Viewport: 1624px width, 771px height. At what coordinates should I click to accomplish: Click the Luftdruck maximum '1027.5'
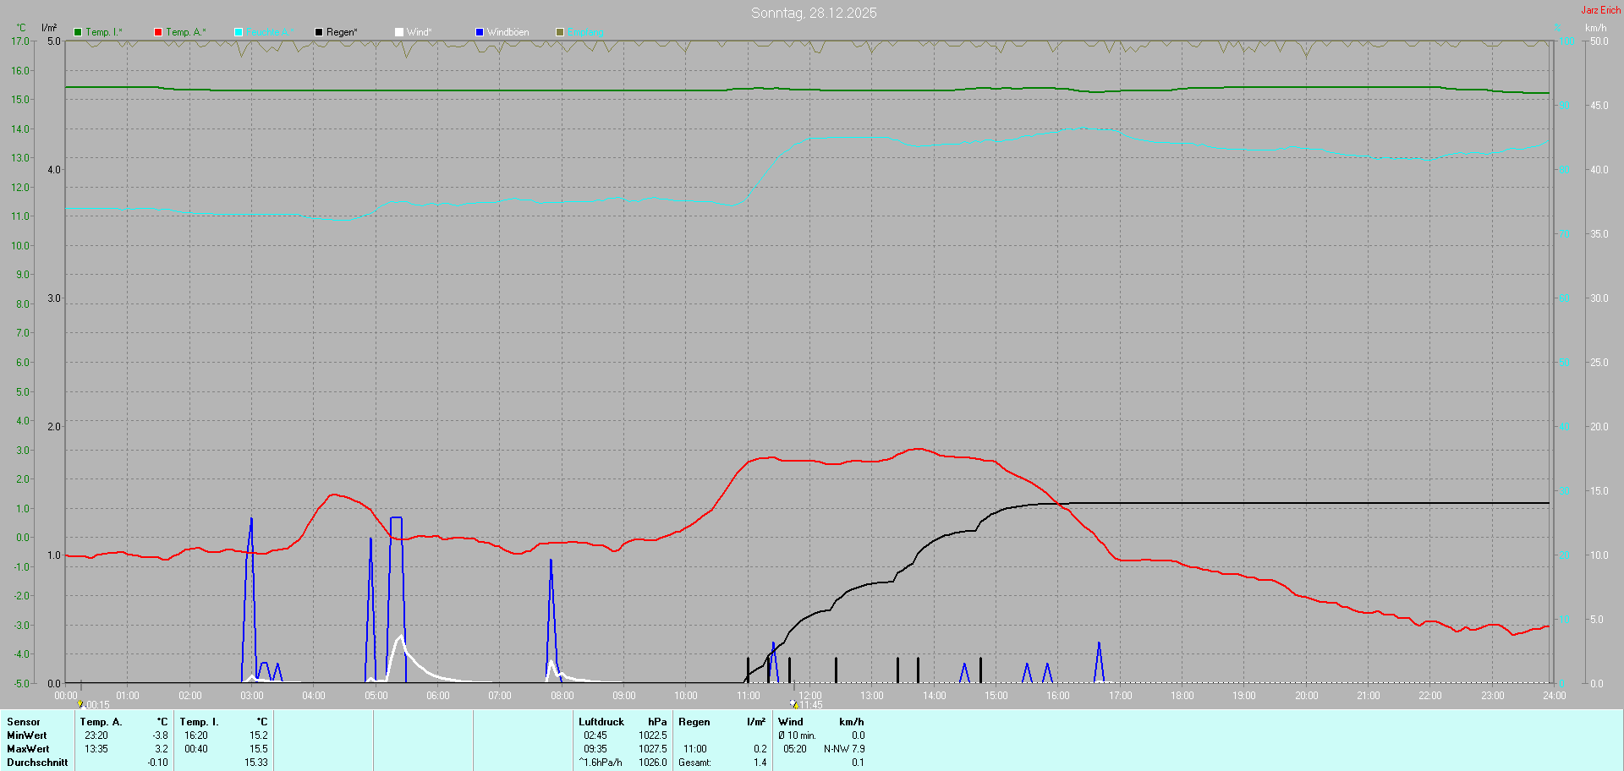653,749
